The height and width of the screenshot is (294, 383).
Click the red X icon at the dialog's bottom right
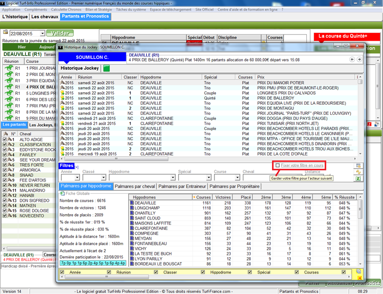tap(360, 278)
